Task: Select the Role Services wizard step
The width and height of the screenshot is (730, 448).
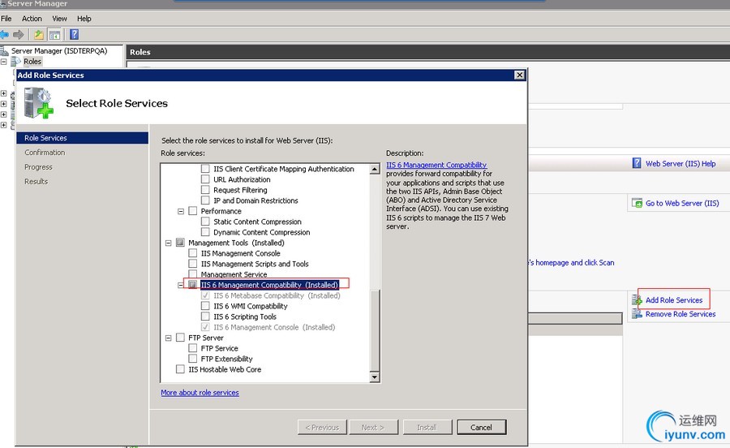Action: [x=83, y=138]
